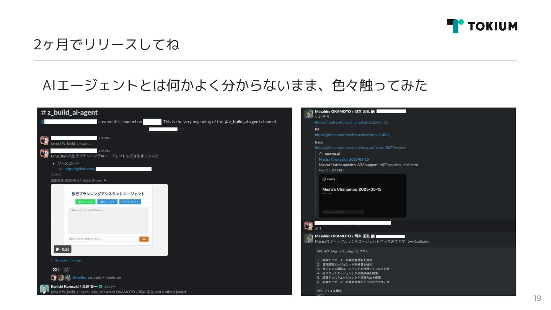Click the orange 送信 button in video
This screenshot has height=310, width=551.
click(x=144, y=239)
